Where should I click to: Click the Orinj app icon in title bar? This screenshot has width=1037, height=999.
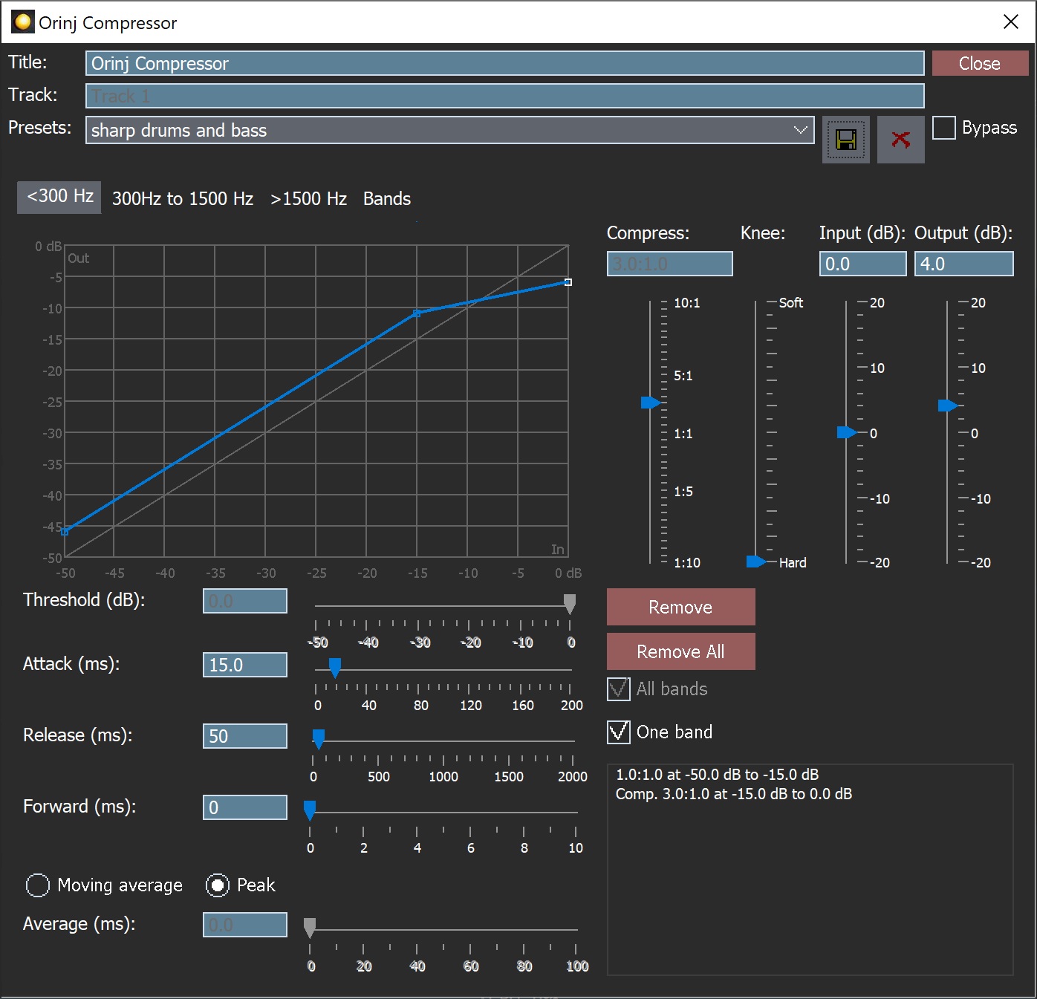tap(23, 22)
